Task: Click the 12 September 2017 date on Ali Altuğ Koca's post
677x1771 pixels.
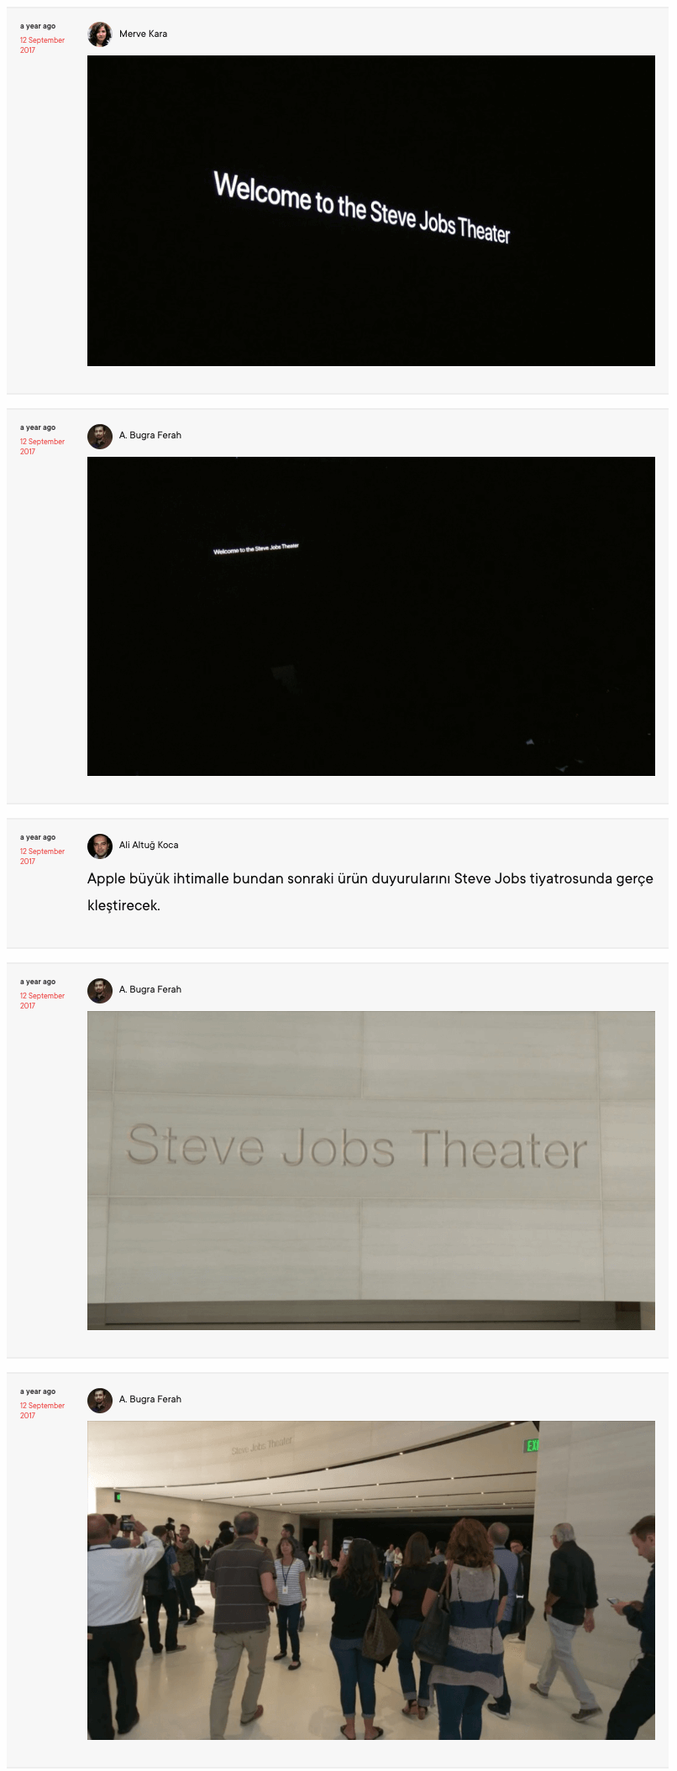Action: pos(42,857)
